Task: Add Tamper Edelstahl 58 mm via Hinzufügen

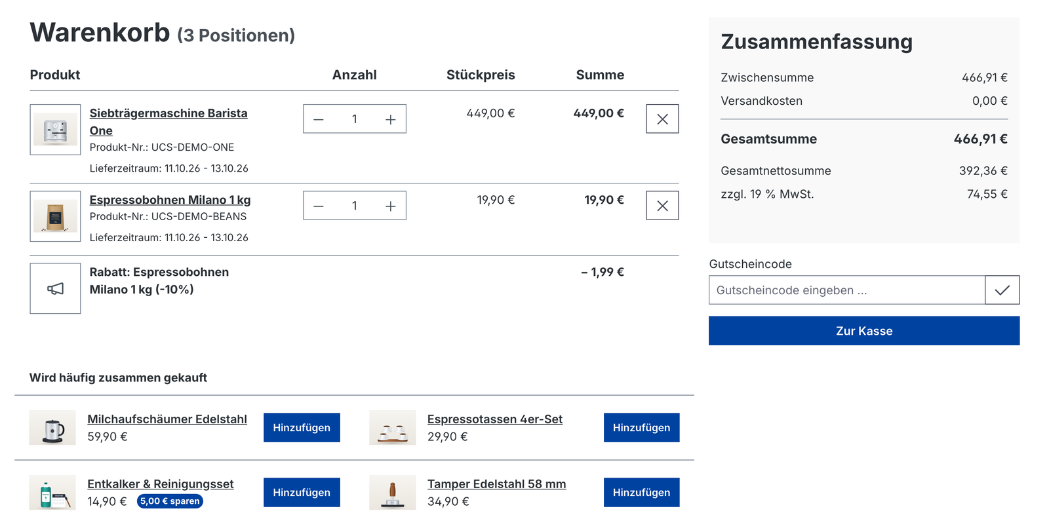Action: (641, 493)
